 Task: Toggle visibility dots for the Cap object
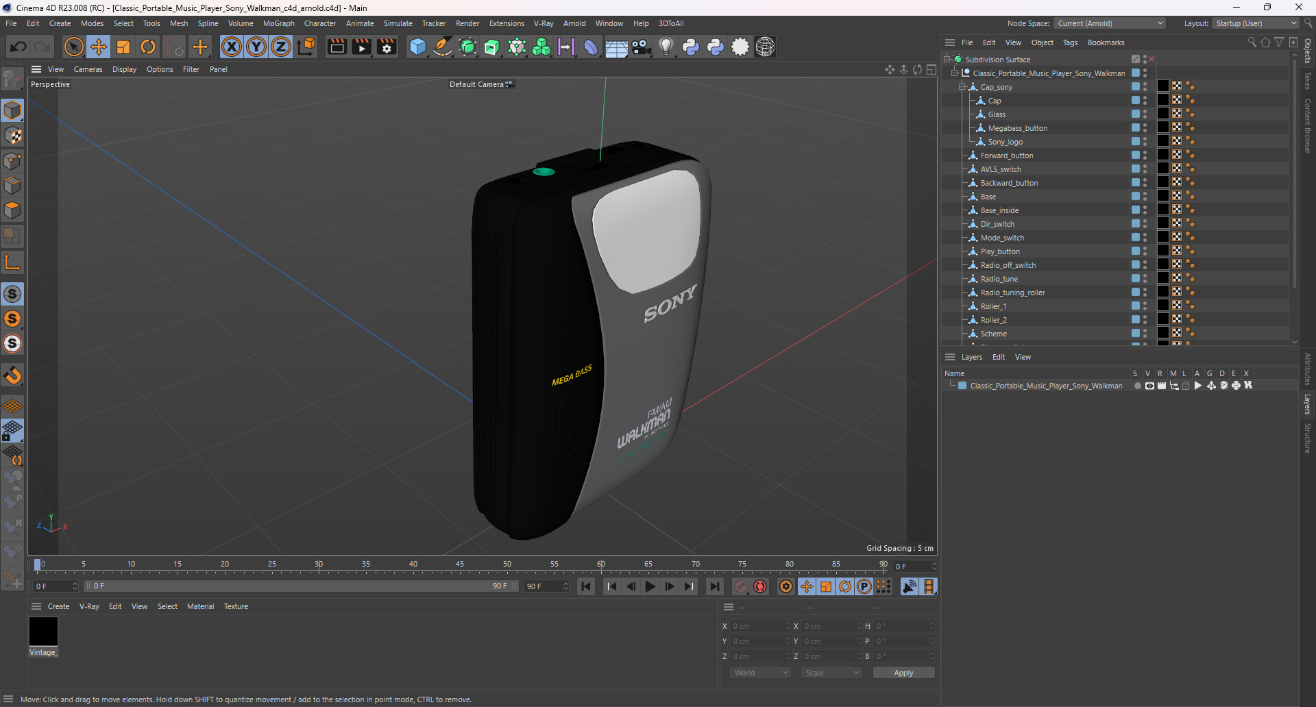[1145, 101]
